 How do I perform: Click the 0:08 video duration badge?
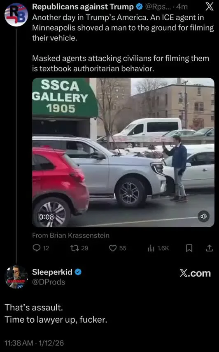(x=47, y=217)
